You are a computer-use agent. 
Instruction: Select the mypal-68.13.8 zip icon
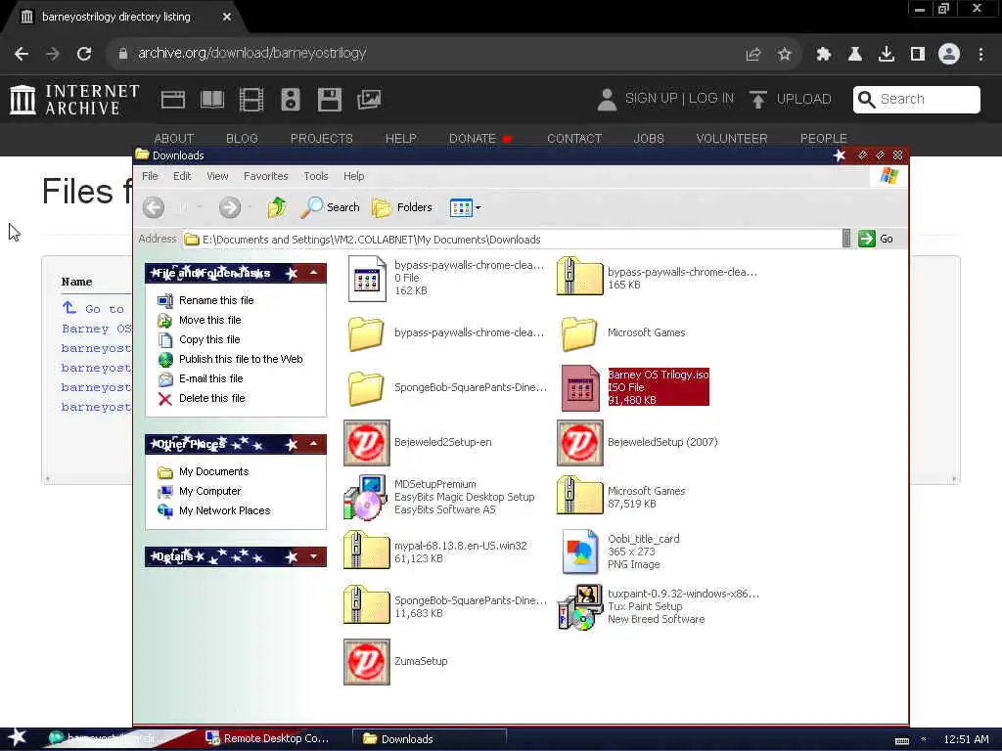[366, 551]
